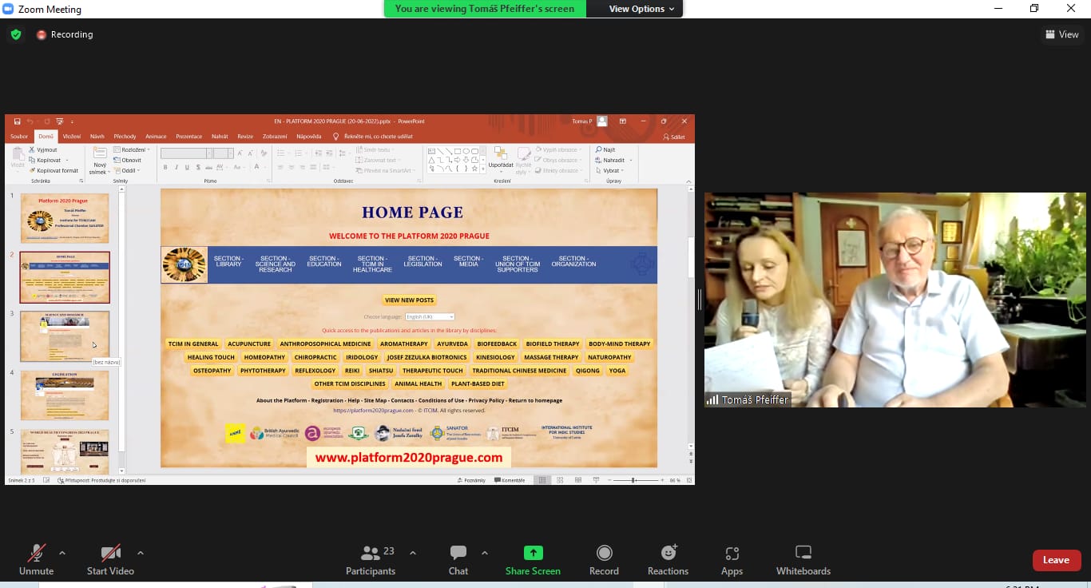Turn on camera with Start Video

pos(110,553)
